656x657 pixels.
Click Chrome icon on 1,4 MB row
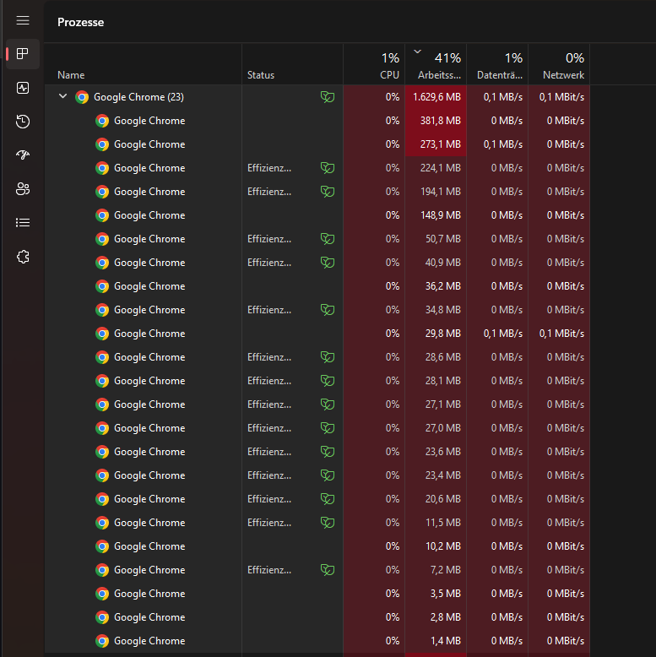click(102, 641)
